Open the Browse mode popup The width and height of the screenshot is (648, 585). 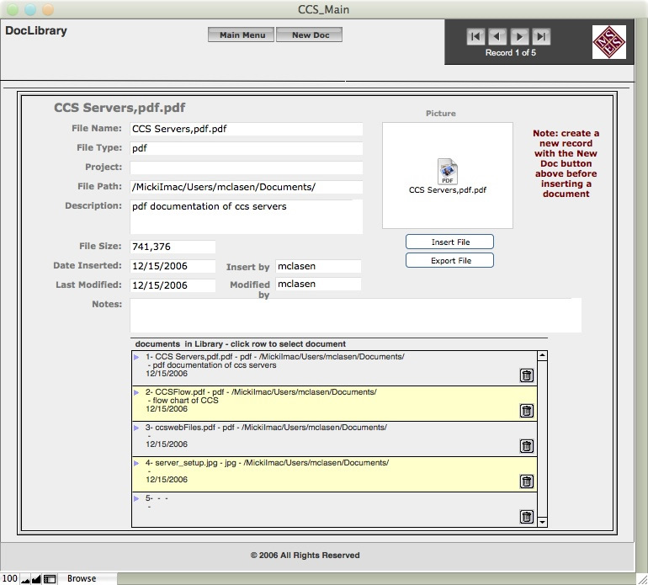(87, 579)
